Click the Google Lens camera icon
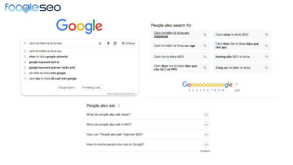This screenshot has height=165, width=293. (x=115, y=43)
